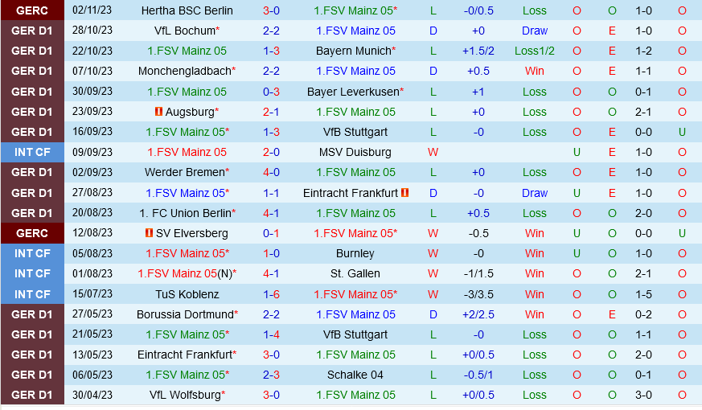Viewport: 702px width, 410px height.
Task: Click the red card icon beside Augsburg
Action: (x=159, y=112)
